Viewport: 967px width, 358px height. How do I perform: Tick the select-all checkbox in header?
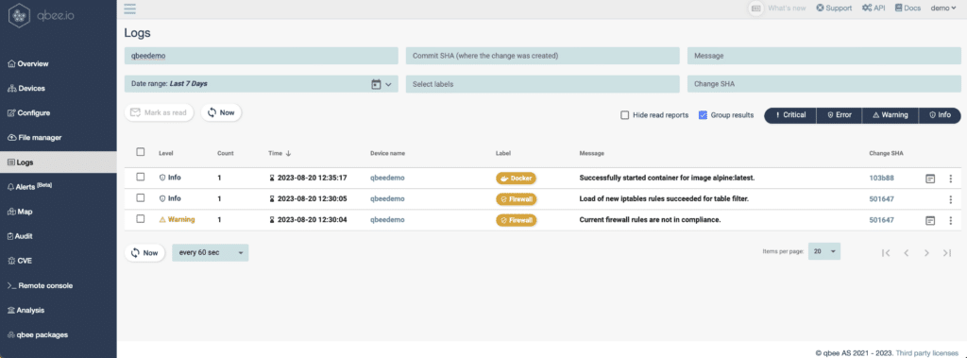[141, 152]
